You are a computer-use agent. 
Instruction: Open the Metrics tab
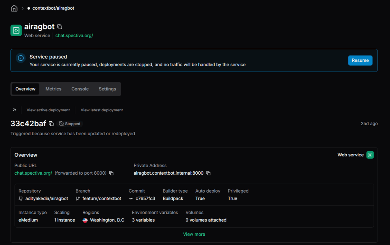(53, 89)
